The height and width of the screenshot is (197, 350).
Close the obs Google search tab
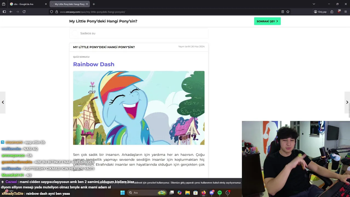46,4
